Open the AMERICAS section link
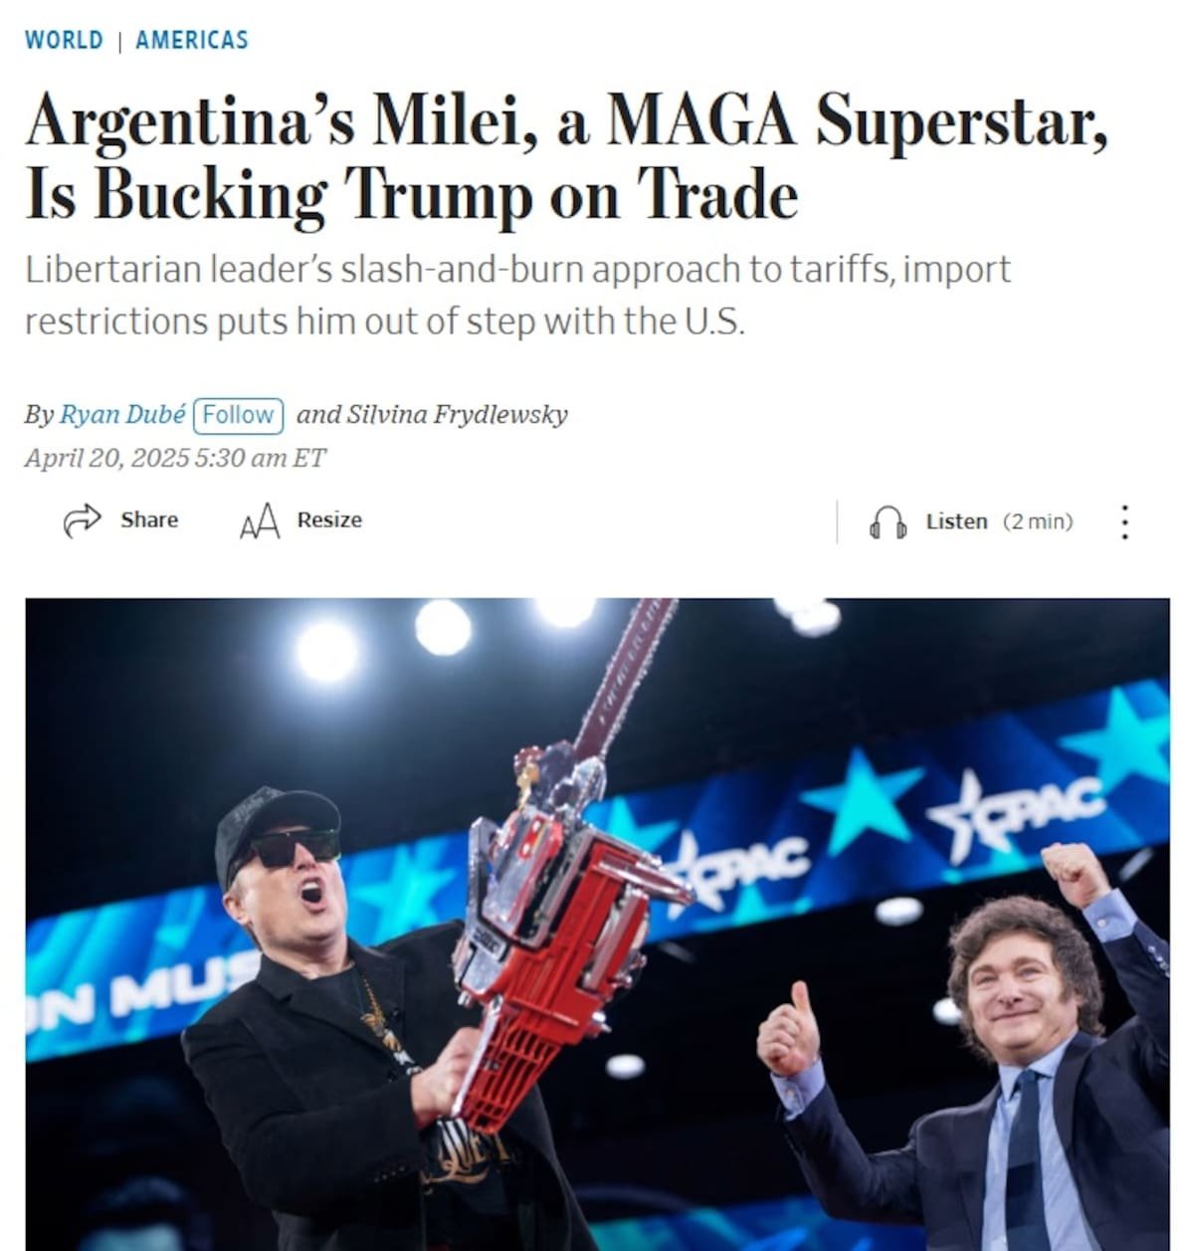Screen dimensions: 1194x1251 pos(192,40)
